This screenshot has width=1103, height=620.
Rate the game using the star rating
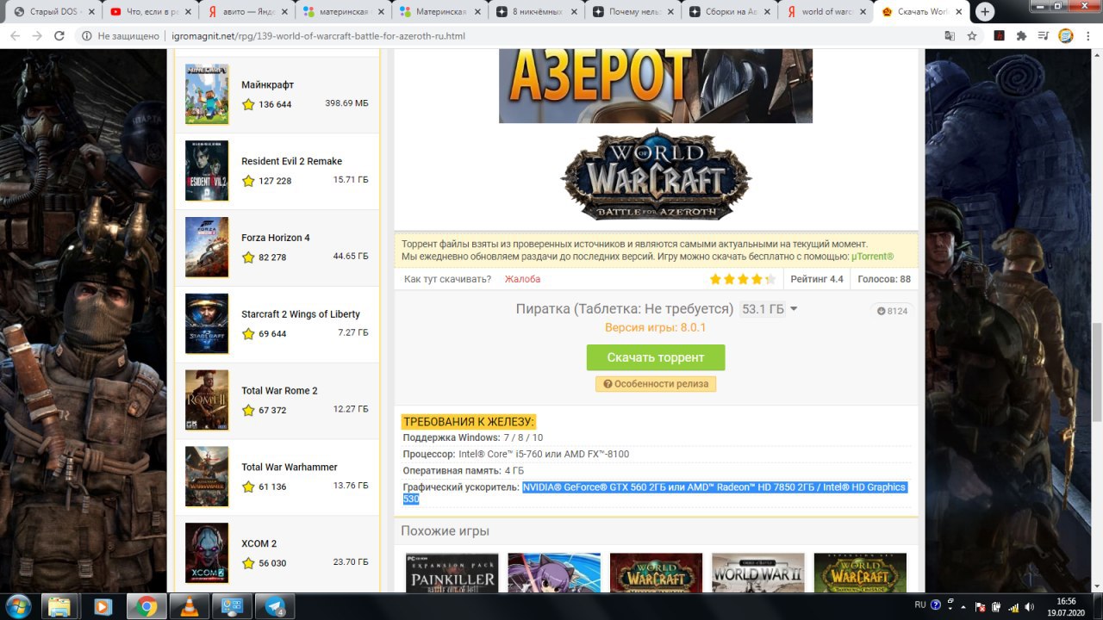coord(743,279)
